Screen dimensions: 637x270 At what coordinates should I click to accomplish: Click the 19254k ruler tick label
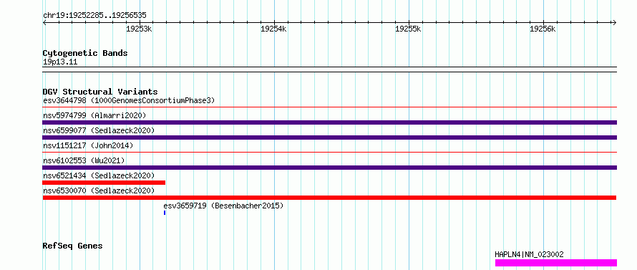[273, 29]
